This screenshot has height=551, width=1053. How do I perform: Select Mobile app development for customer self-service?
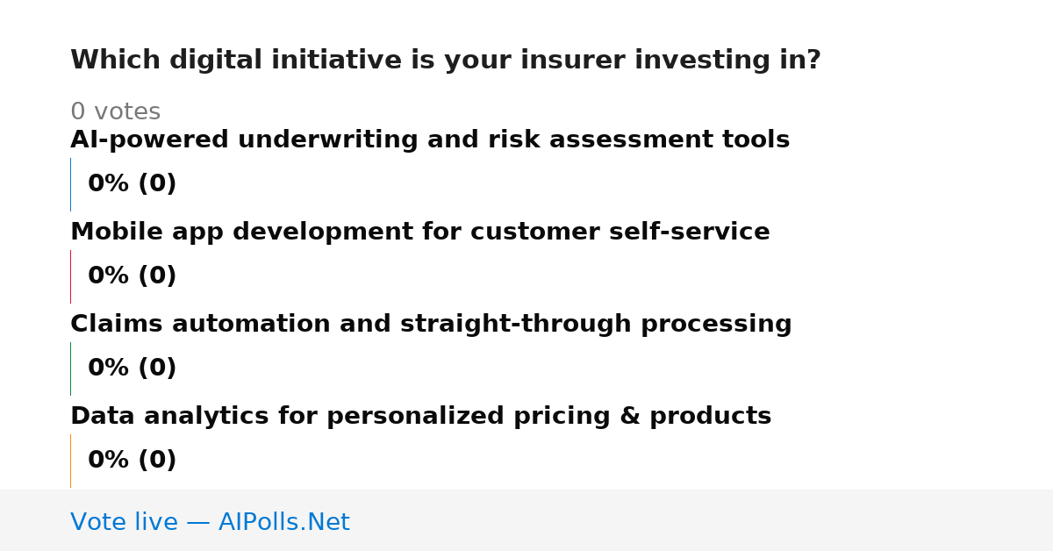[420, 233]
